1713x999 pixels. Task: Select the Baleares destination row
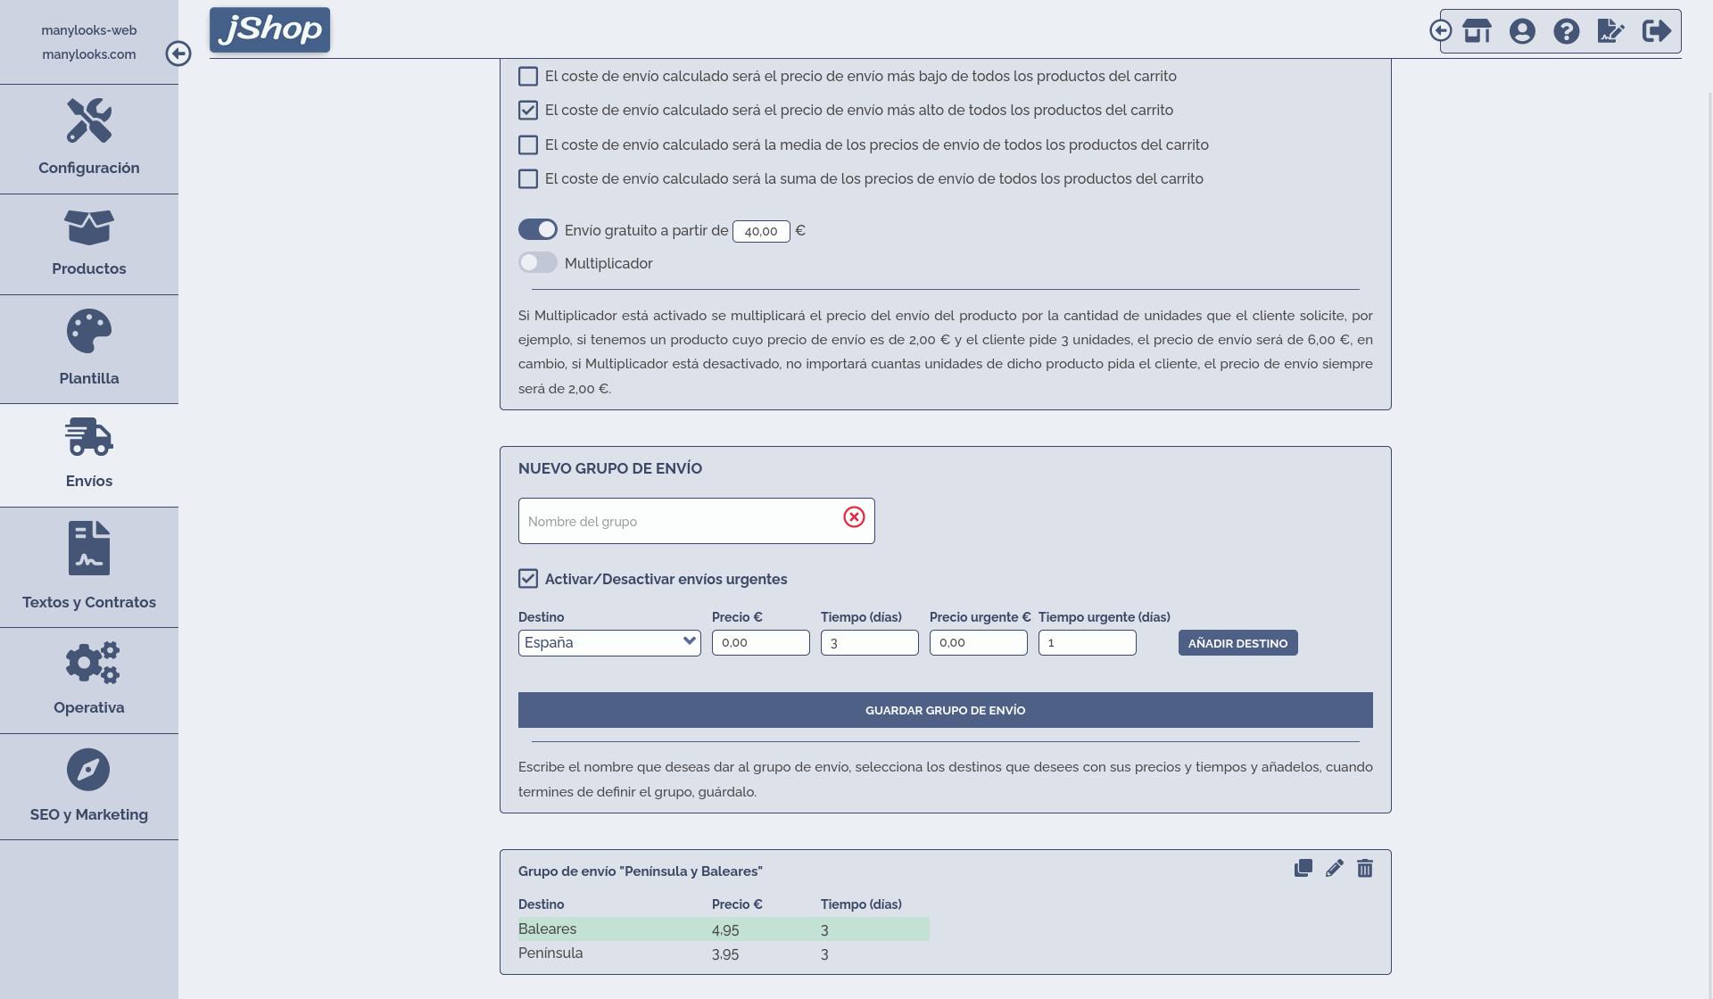[x=724, y=929]
